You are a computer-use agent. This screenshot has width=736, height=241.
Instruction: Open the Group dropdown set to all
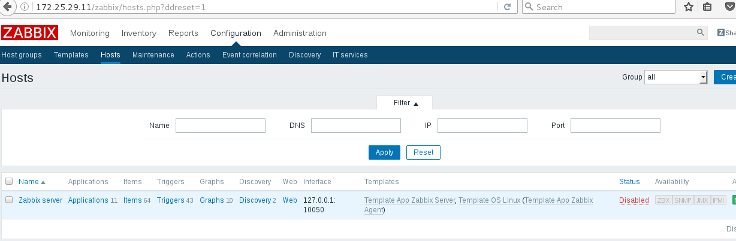click(x=676, y=77)
